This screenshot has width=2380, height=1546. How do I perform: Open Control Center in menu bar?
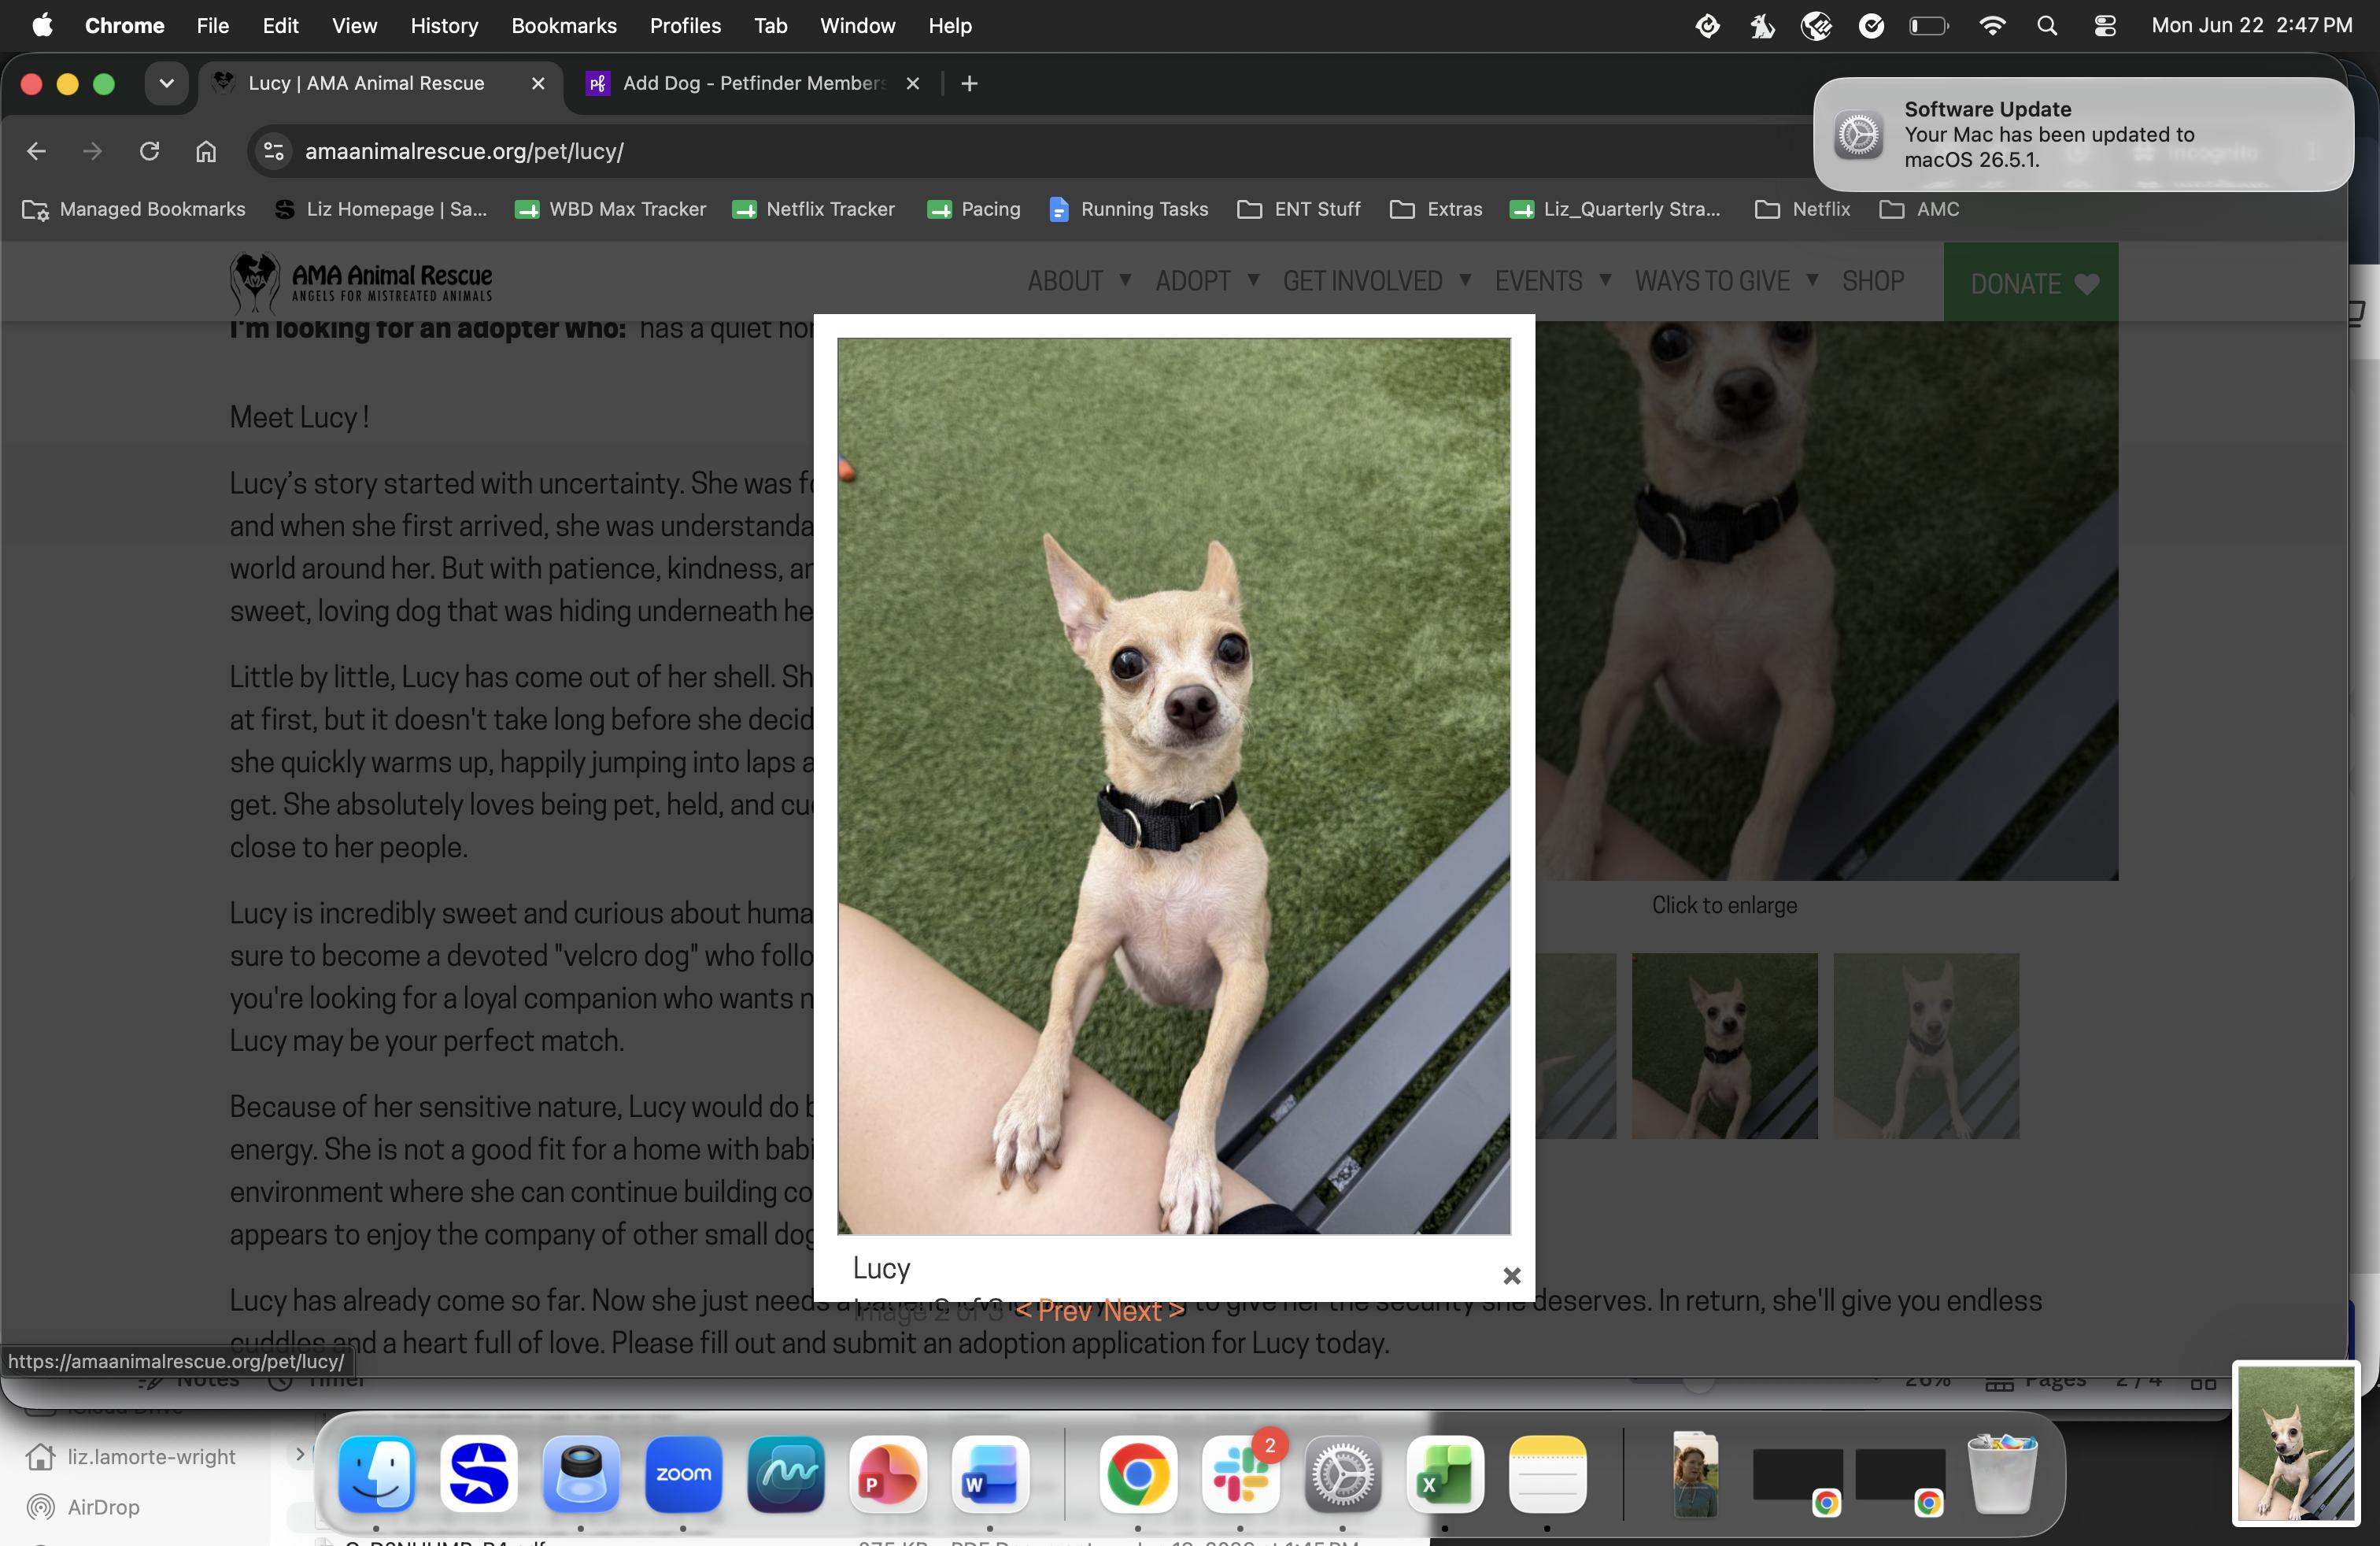[x=2105, y=25]
